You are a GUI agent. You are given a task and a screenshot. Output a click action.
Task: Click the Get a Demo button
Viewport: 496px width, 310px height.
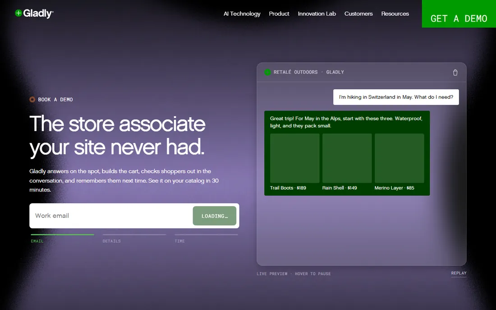coord(459,14)
